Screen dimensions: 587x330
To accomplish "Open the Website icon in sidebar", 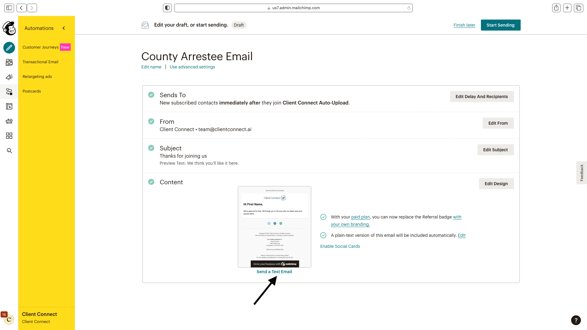I will click(9, 106).
